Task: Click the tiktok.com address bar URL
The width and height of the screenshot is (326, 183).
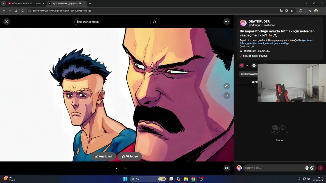Action: click(x=62, y=11)
